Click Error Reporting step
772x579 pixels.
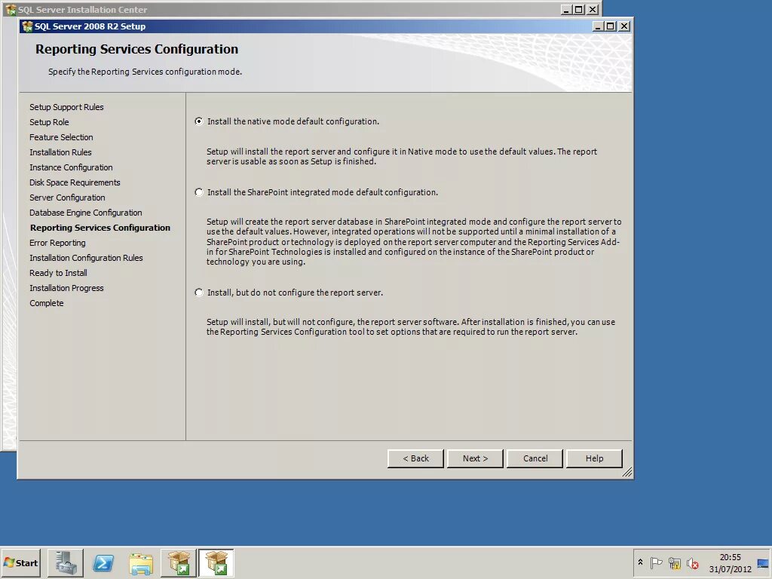click(x=57, y=243)
